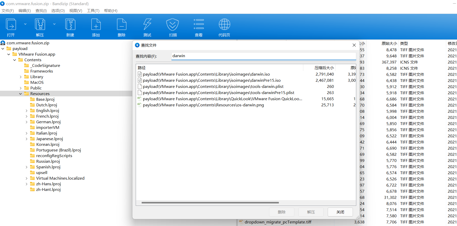Open the dropdown arrow beside Extract (解压)
This screenshot has width=457, height=226.
coord(54,24)
